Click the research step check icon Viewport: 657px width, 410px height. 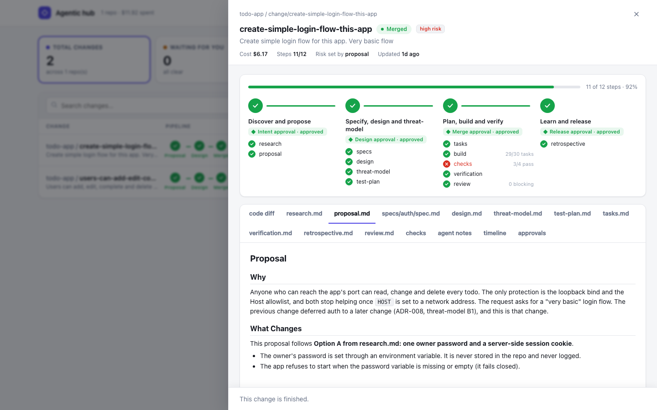(252, 144)
